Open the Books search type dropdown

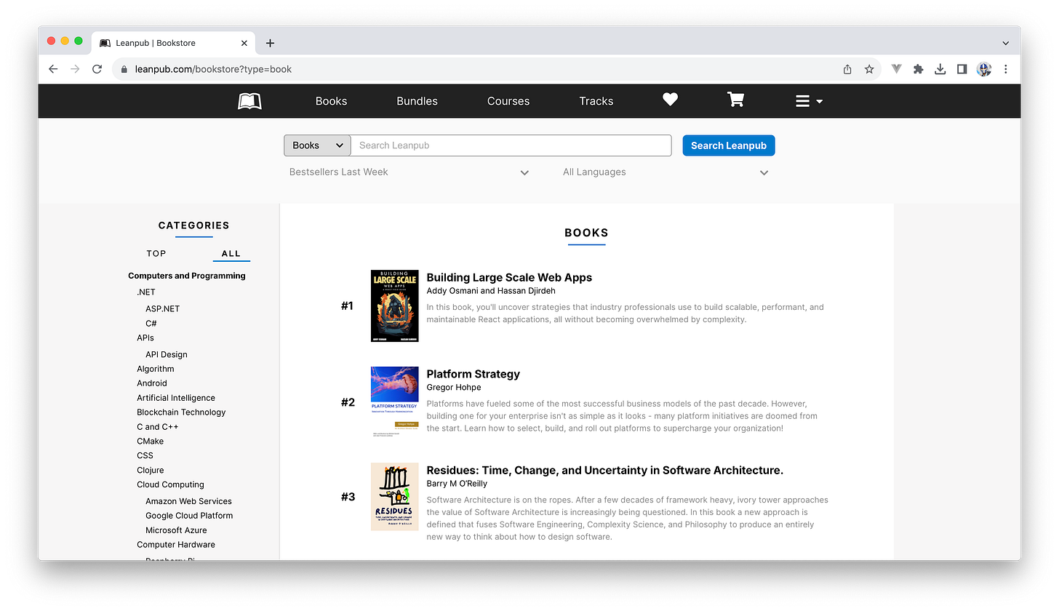[x=317, y=145]
